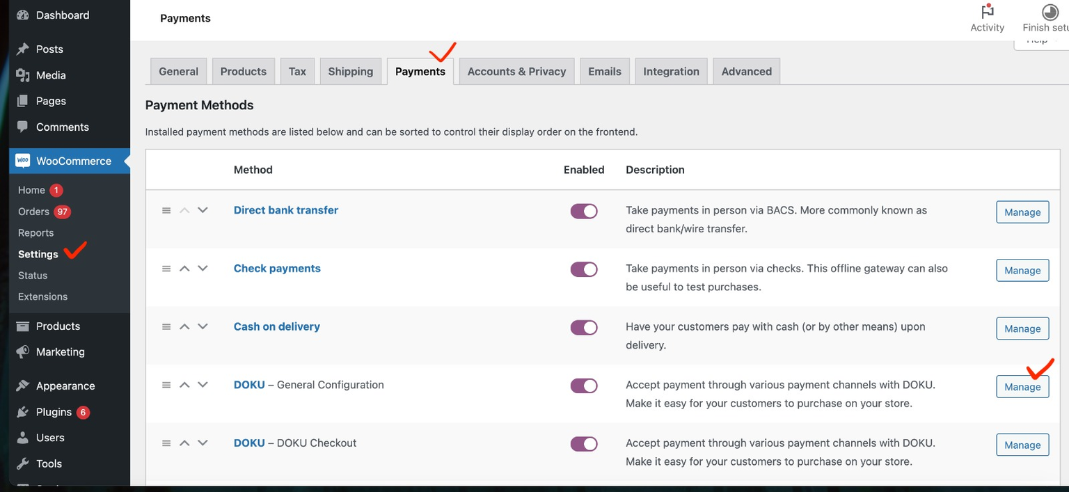Move Check payments up with arrow
This screenshot has width=1069, height=492.
(184, 269)
